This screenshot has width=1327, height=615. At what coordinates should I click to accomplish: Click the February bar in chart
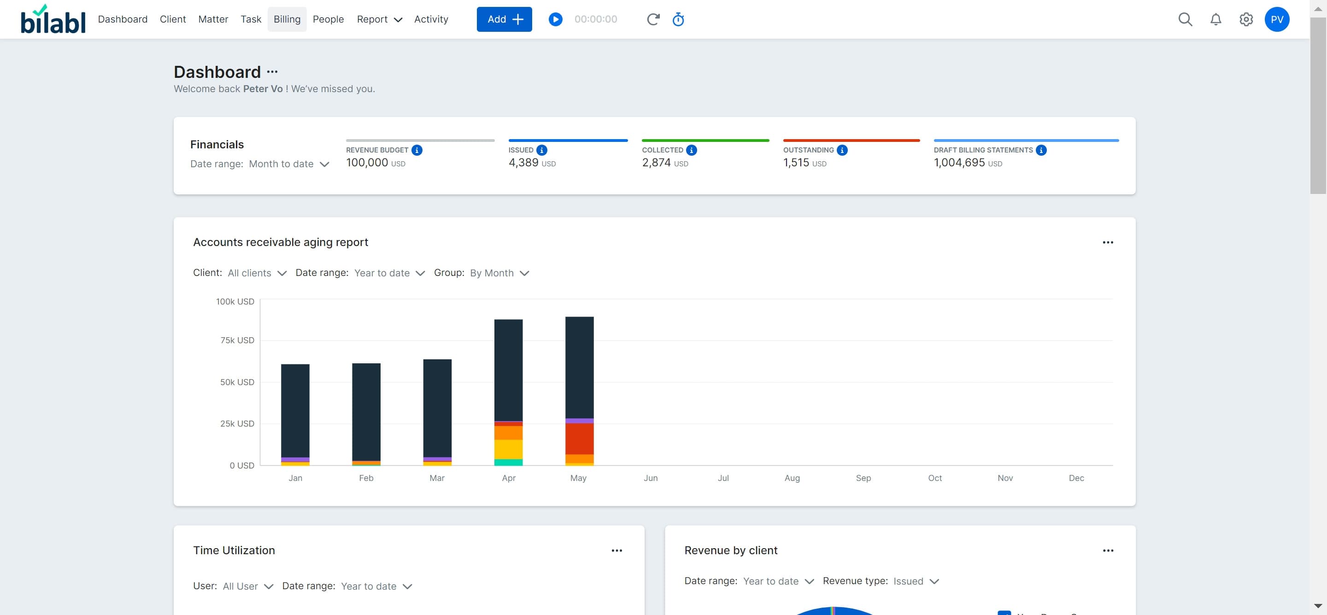(x=366, y=414)
